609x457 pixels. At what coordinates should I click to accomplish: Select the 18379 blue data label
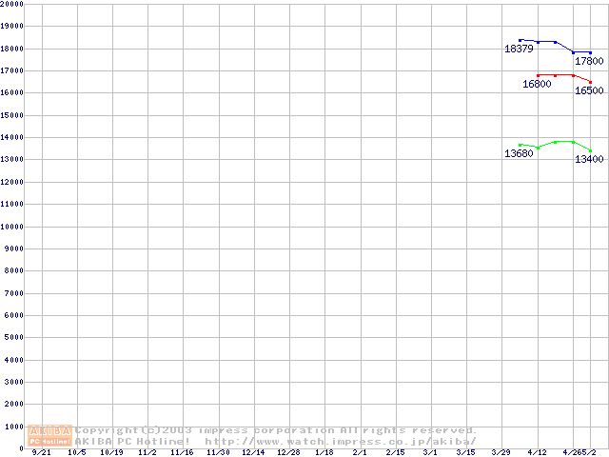tap(519, 49)
